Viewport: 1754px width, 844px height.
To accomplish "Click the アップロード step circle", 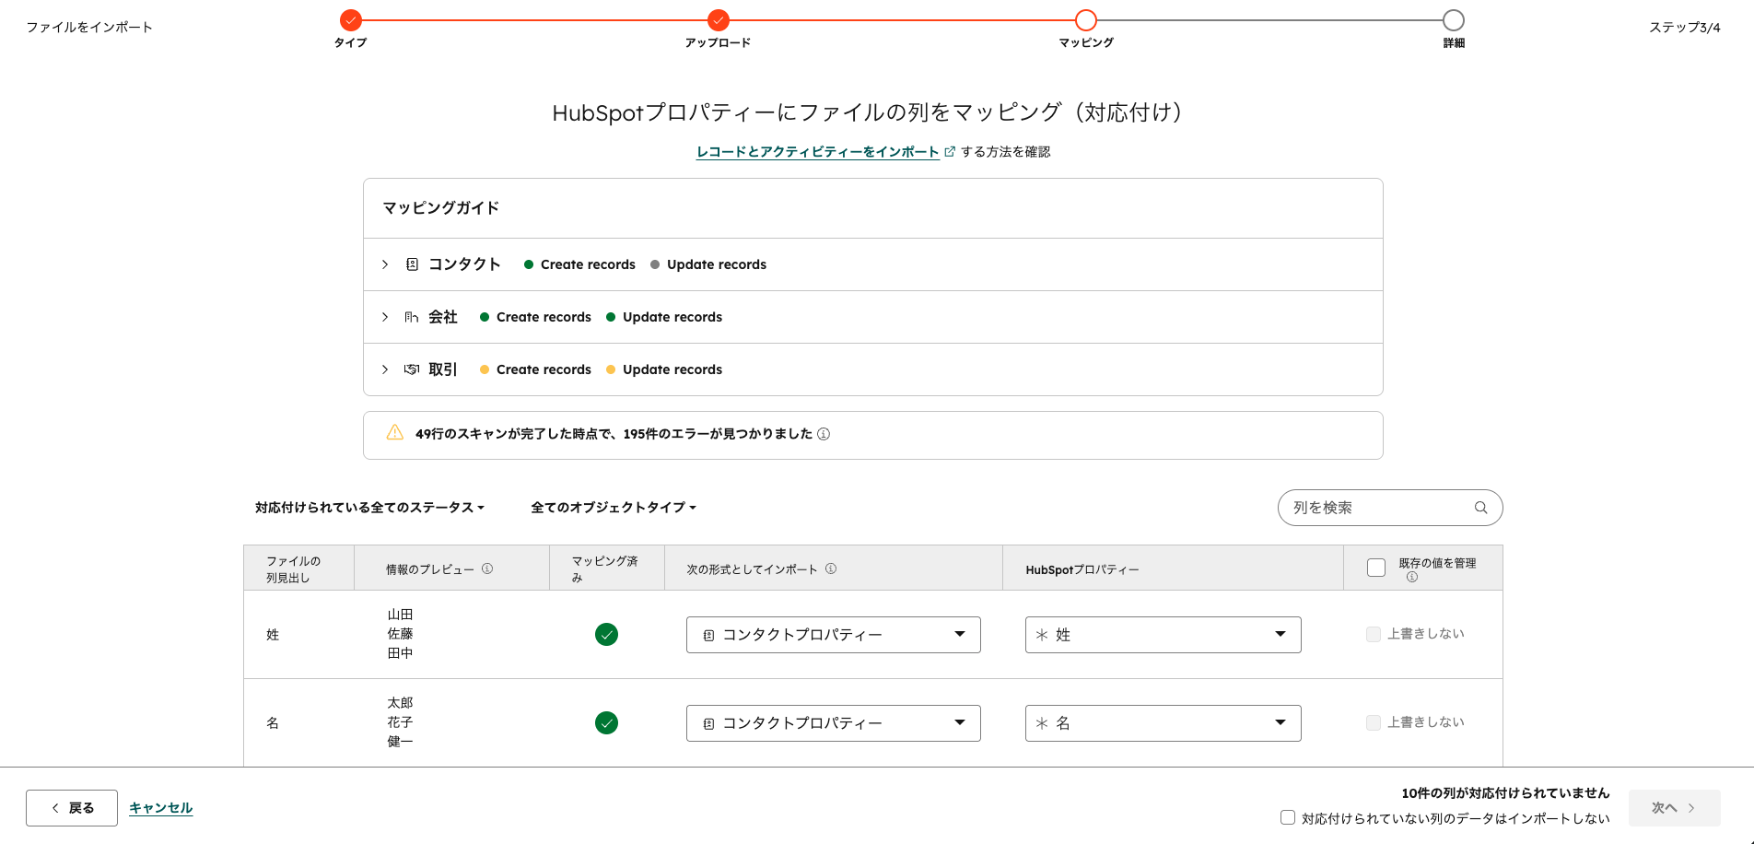I will [719, 20].
